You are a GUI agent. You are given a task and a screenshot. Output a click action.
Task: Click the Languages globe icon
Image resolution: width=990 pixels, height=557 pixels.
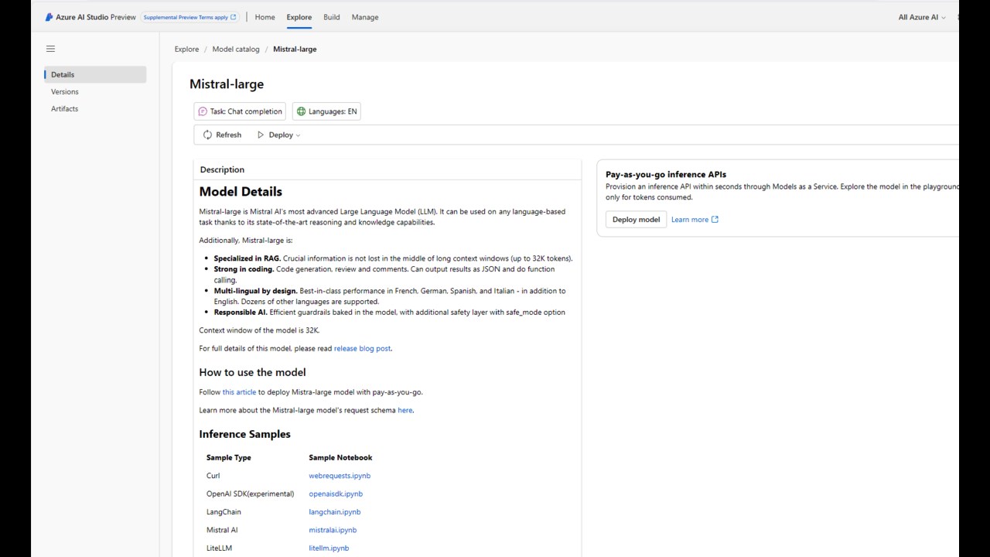click(x=302, y=111)
